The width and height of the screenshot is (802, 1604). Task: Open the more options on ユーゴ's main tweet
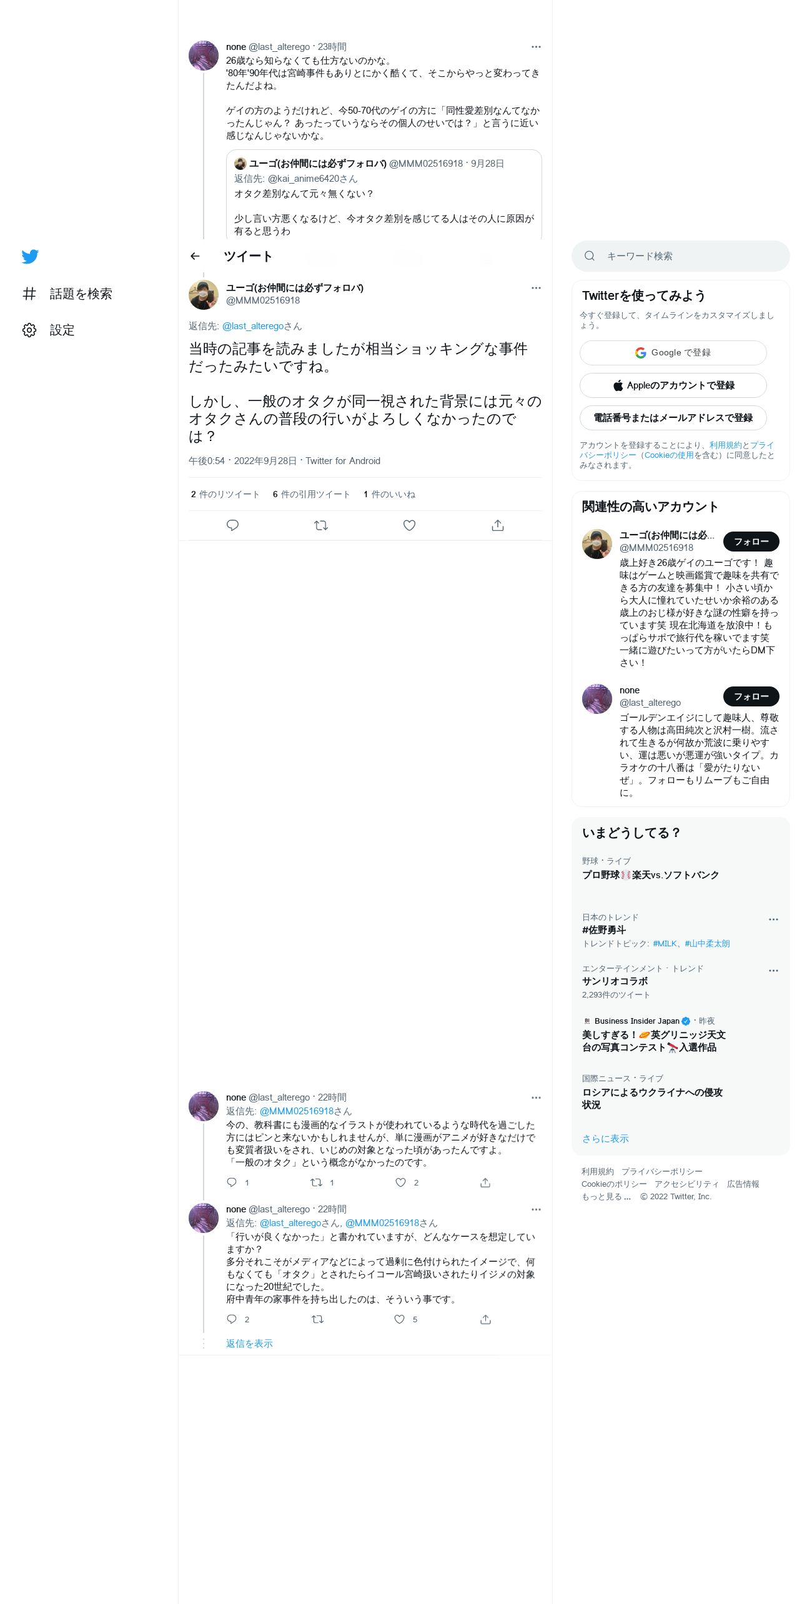(x=536, y=288)
